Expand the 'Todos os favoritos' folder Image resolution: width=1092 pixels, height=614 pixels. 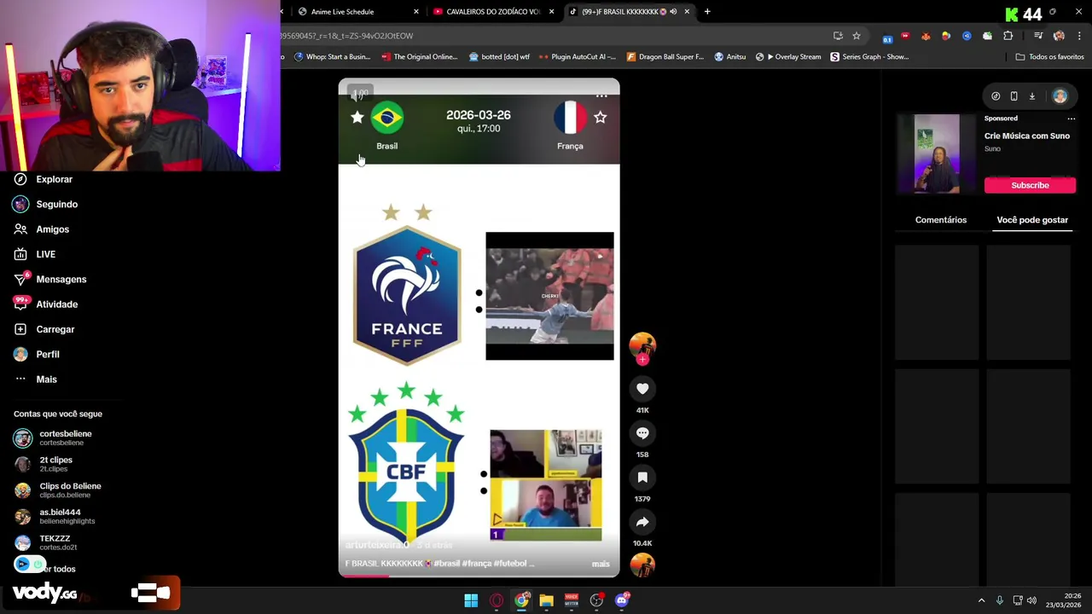click(x=1049, y=57)
